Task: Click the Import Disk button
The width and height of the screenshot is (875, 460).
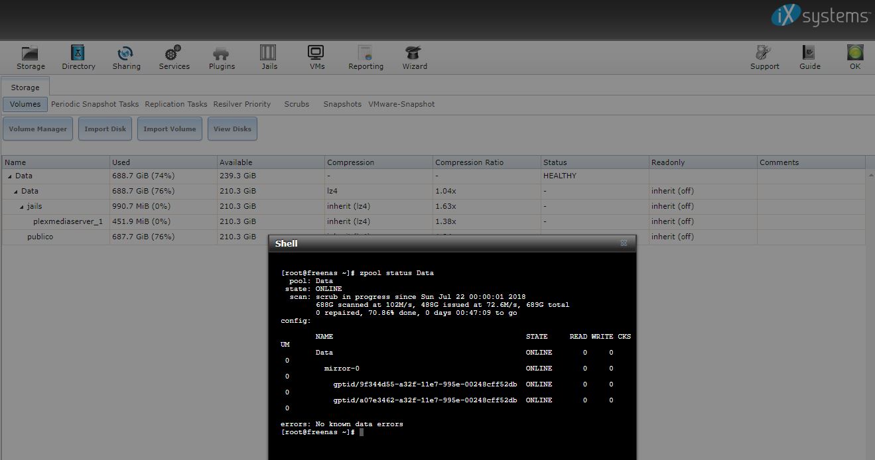Action: coord(105,129)
